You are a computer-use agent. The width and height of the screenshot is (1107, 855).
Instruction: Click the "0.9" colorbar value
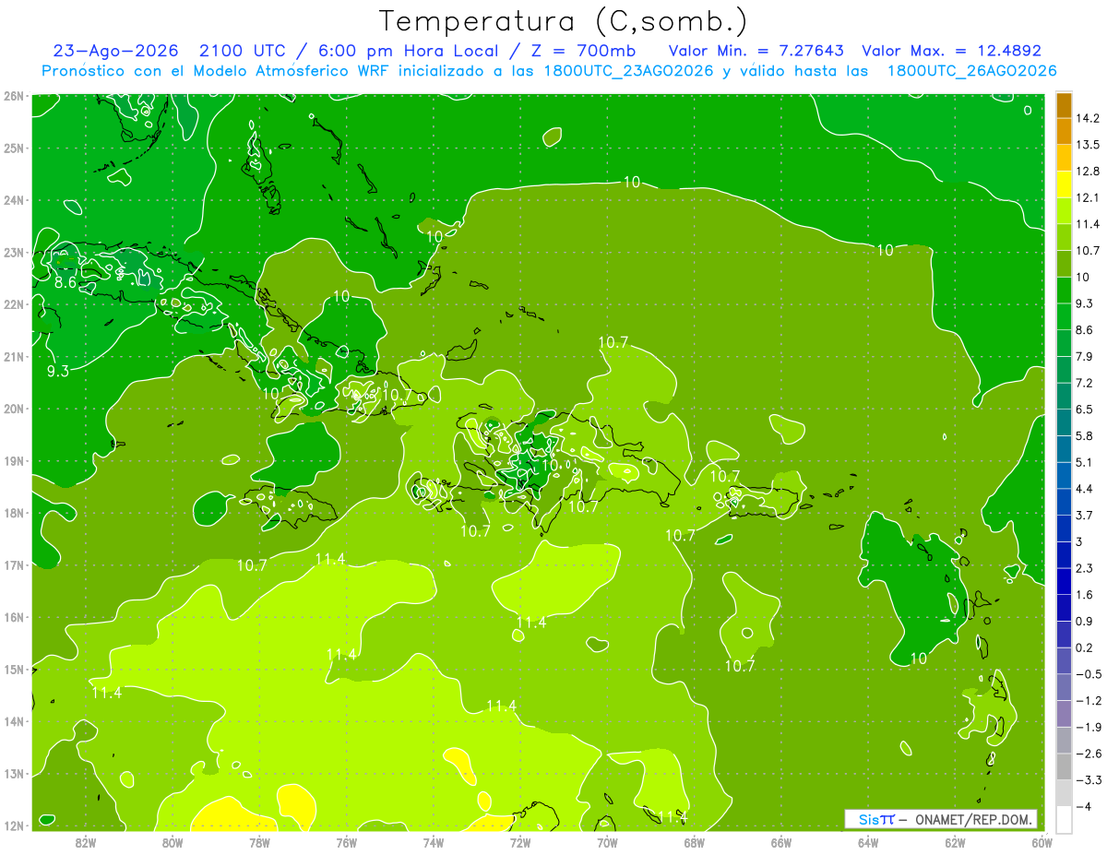(x=1084, y=621)
